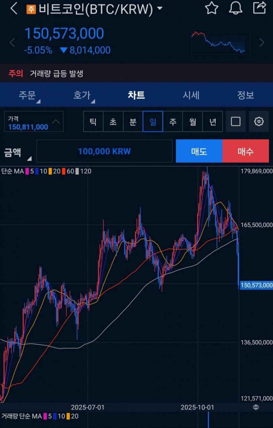Expand the 금액 order type dropdown
The height and width of the screenshot is (428, 273).
point(18,152)
